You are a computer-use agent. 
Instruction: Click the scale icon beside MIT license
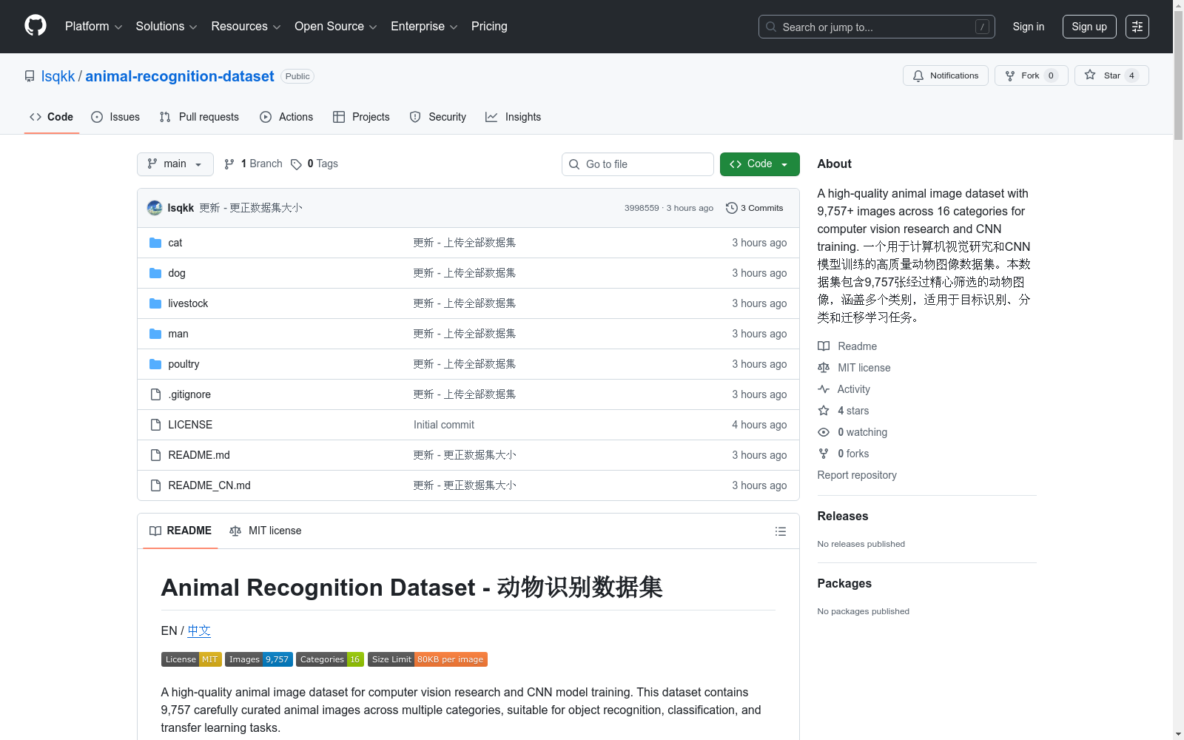824,368
